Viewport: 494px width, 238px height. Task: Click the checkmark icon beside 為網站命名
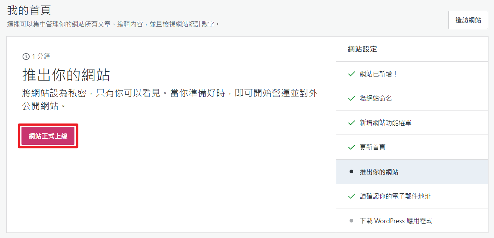pyautogui.click(x=351, y=98)
